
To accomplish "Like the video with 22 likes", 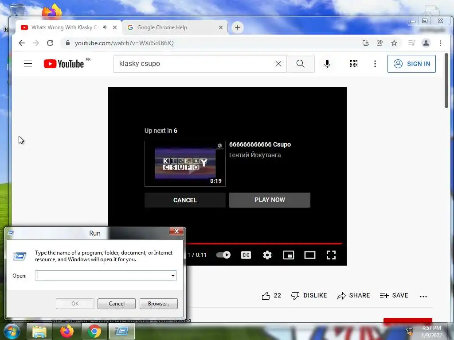I will tap(271, 295).
